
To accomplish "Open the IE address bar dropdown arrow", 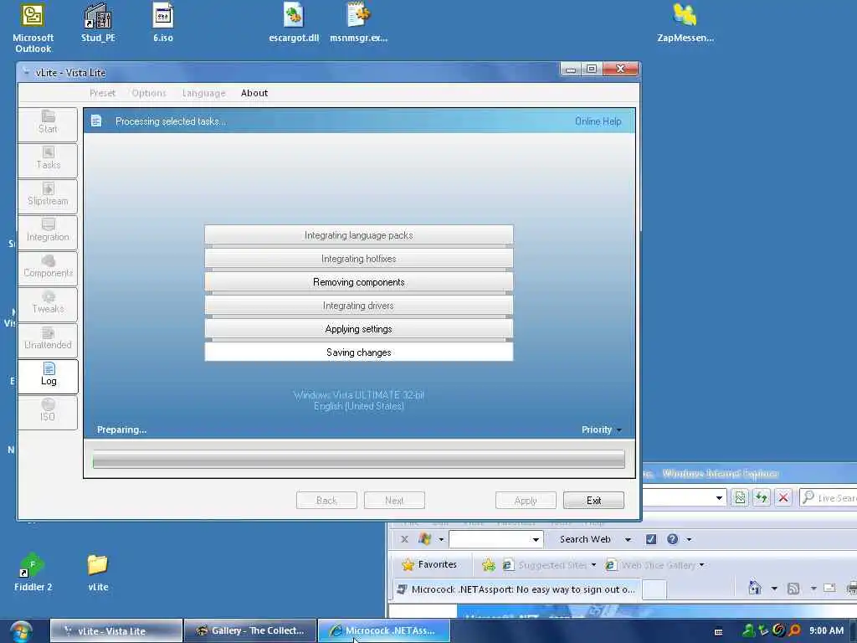I will click(x=719, y=497).
